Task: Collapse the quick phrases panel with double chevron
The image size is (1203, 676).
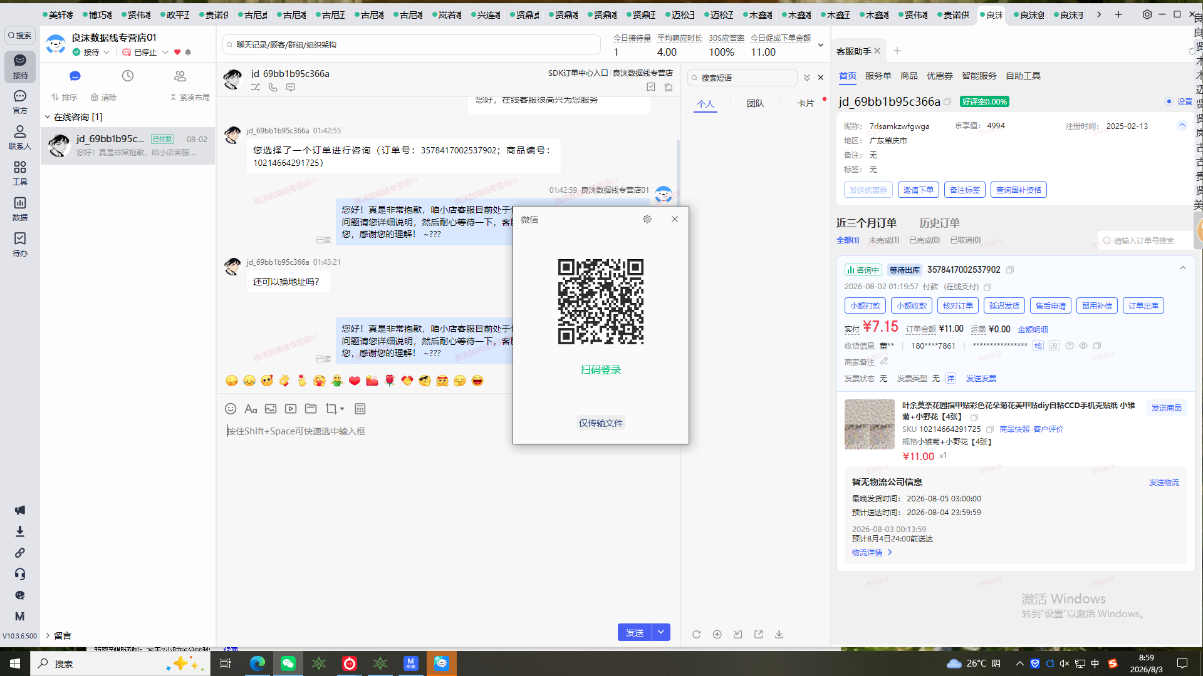Action: [807, 78]
